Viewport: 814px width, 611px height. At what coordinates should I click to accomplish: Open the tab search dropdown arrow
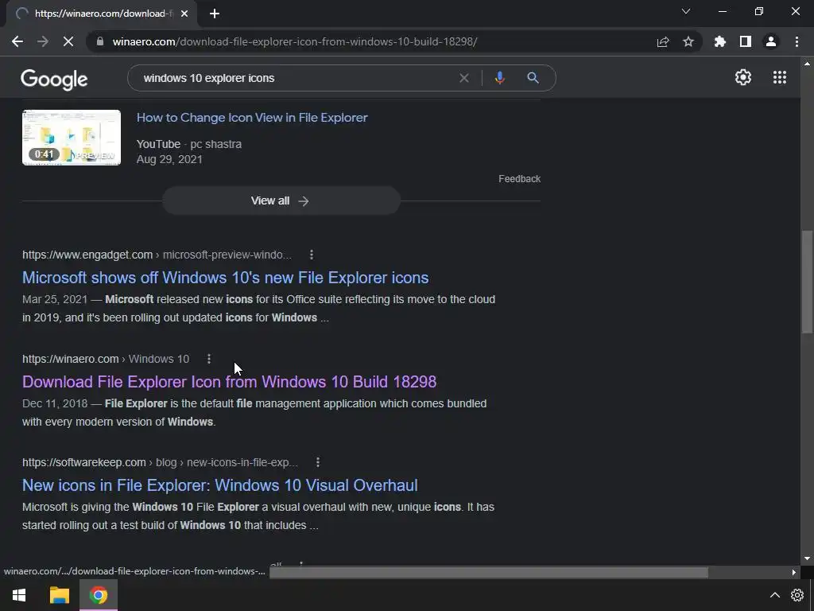686,11
